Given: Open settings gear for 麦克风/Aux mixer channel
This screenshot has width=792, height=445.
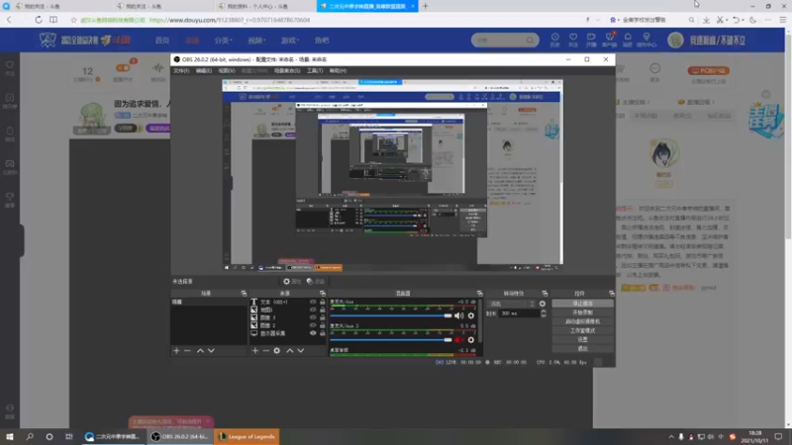Looking at the screenshot, I should point(471,315).
